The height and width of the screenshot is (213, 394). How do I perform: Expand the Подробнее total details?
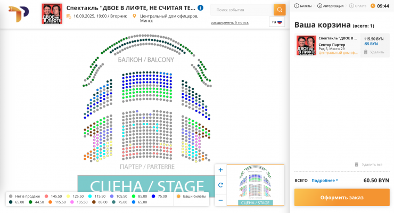pyautogui.click(x=324, y=181)
